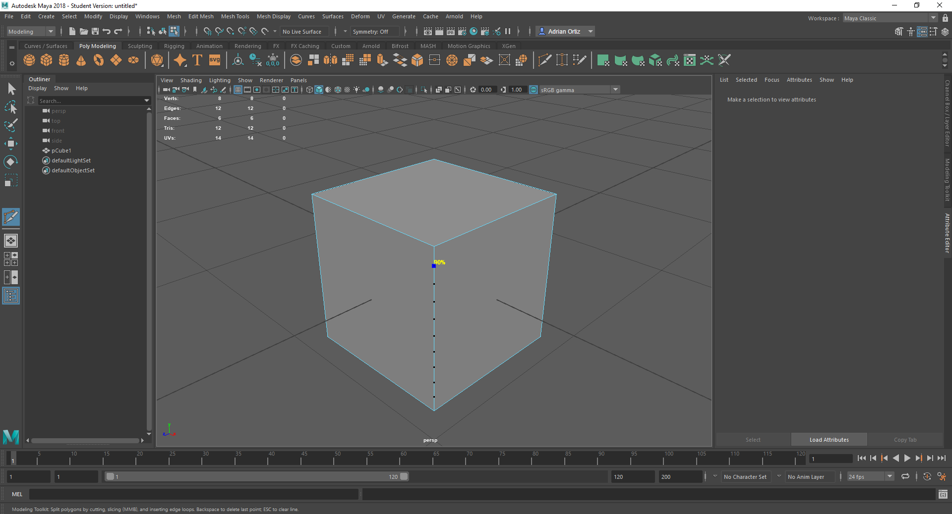This screenshot has width=952, height=514.
Task: Toggle the Outliner panel button in sidebar
Action: tap(11, 296)
